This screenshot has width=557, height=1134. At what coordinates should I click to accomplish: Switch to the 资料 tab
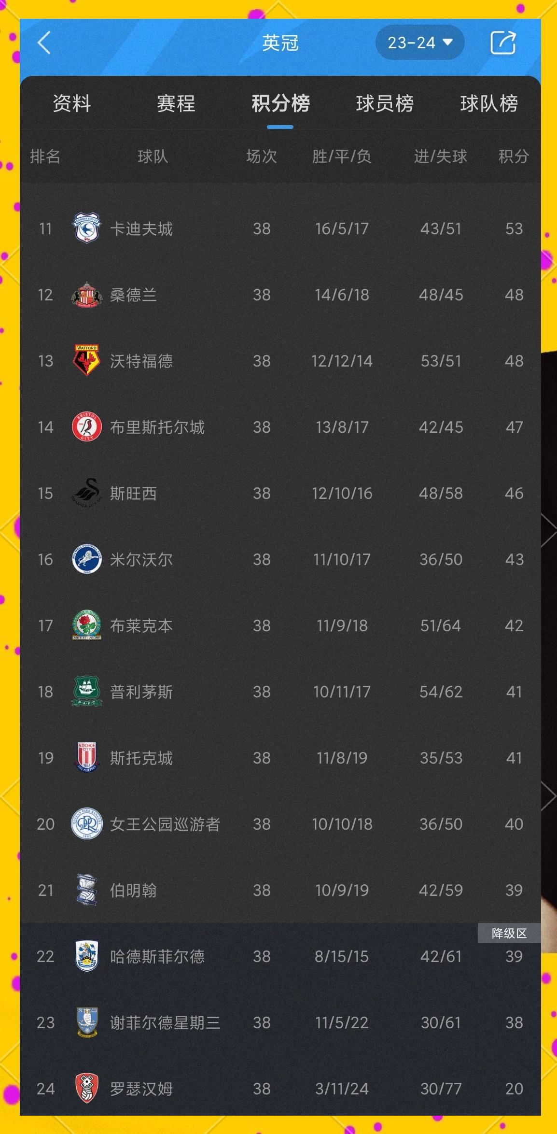point(72,103)
